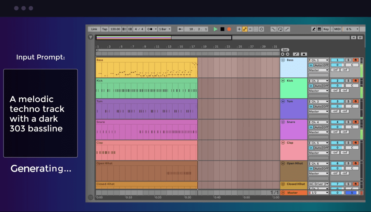Open Closed Hihat IAC Driver input dropdown
This screenshot has width=371, height=212.
(318, 184)
